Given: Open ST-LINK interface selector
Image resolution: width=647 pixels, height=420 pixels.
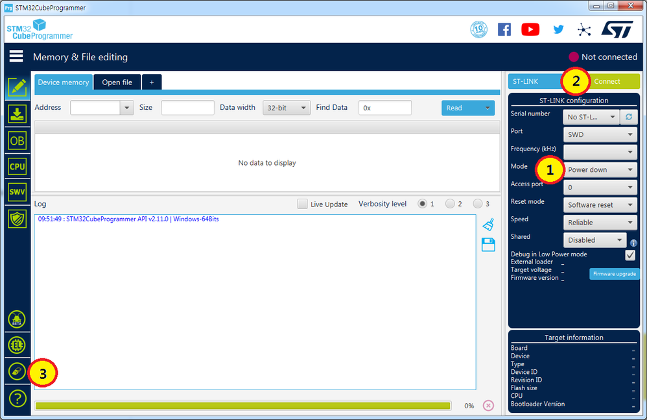Looking at the screenshot, I should (x=536, y=81).
